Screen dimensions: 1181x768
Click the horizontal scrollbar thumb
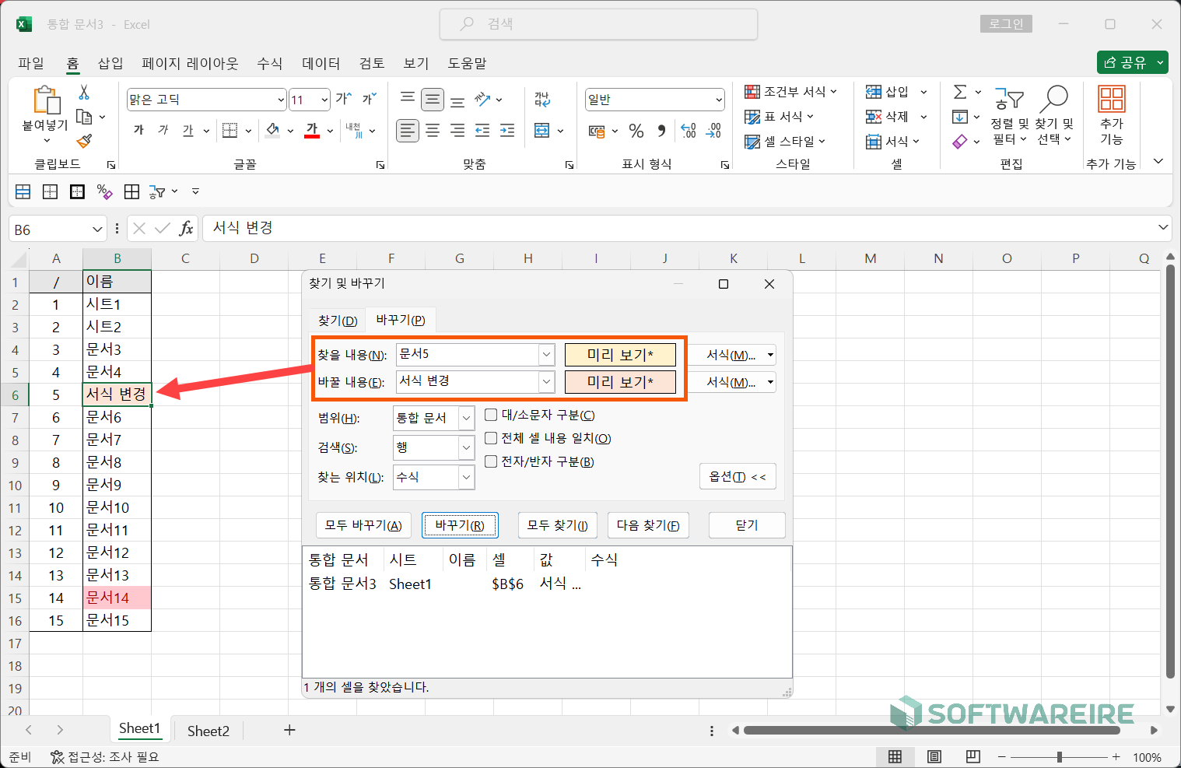pos(932,731)
